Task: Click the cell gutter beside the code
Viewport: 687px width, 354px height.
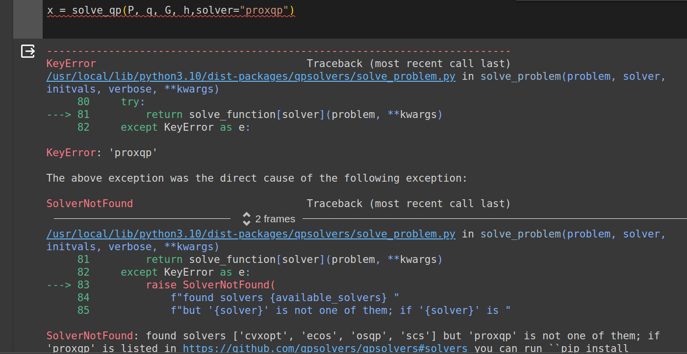Action: [28, 20]
